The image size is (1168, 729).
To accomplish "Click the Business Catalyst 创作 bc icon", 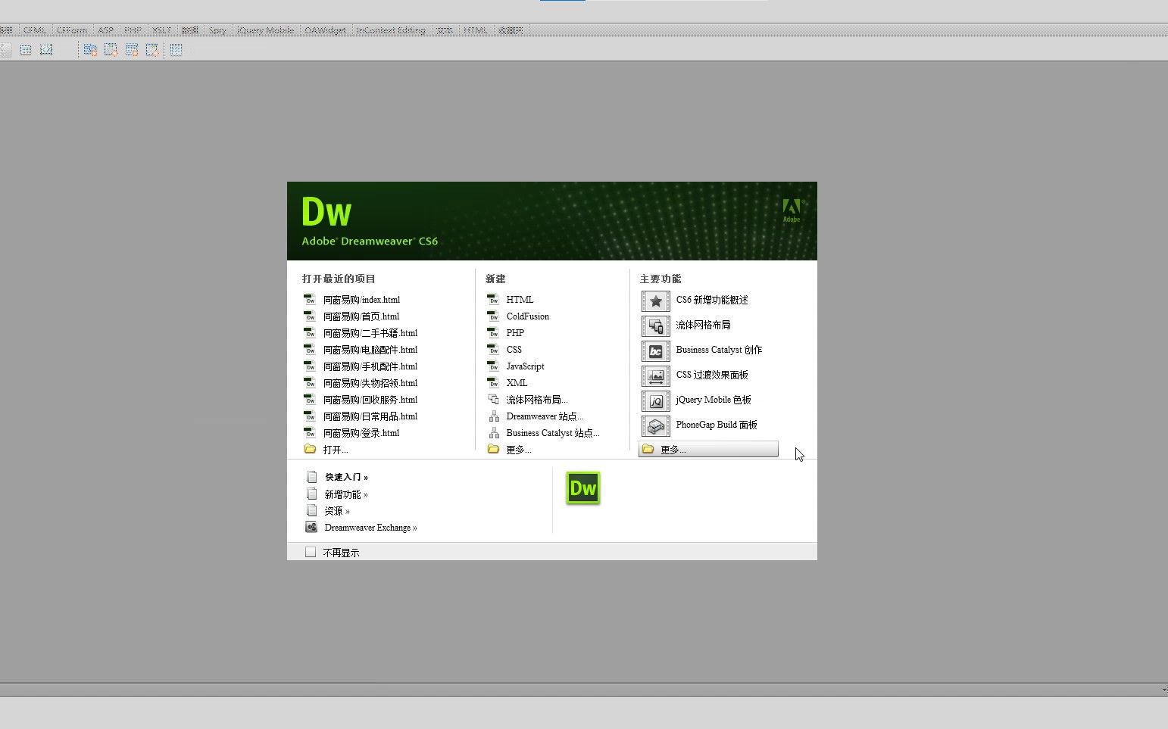I will pos(655,350).
